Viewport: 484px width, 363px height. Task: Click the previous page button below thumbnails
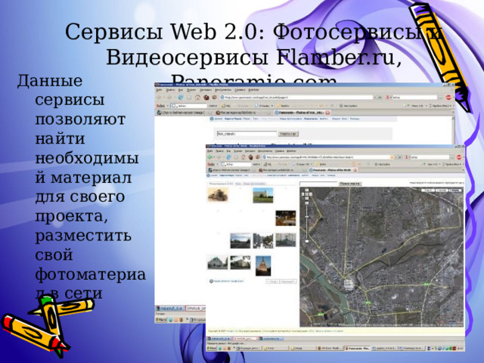coord(272,281)
